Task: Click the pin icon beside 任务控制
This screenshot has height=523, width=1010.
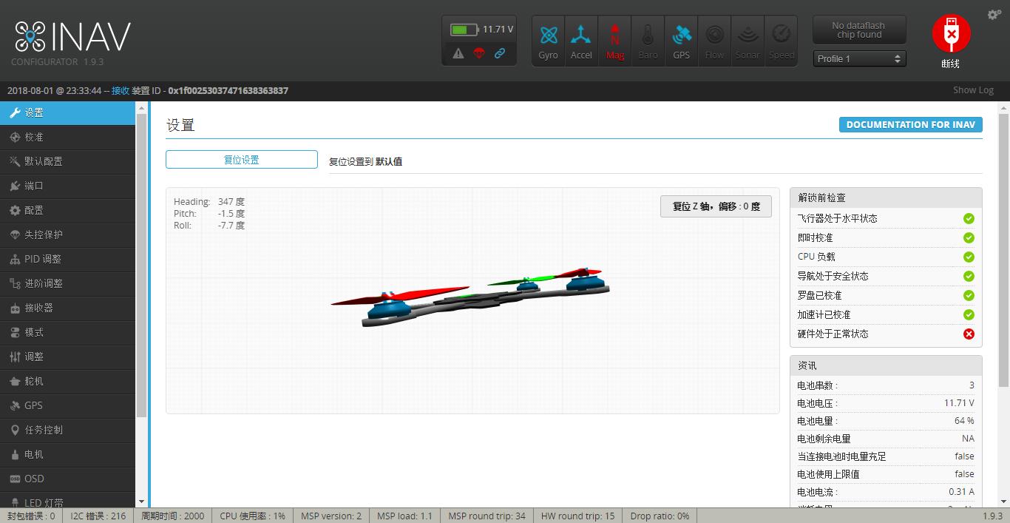Action: (15, 430)
